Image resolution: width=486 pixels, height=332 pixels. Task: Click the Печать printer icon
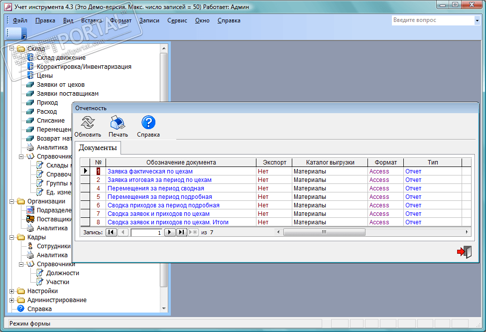tap(118, 123)
